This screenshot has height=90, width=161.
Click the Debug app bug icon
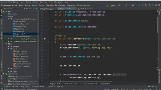tap(126, 5)
